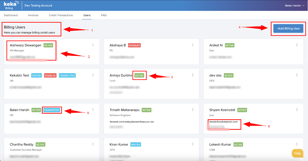Screen dimensions: 308x161
Task: Switch to the Dashboard tab
Action: click(x=11, y=15)
